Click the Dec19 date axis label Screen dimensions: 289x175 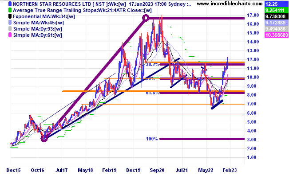point(134,170)
